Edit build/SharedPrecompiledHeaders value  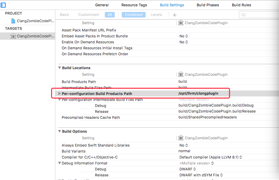click(208, 117)
